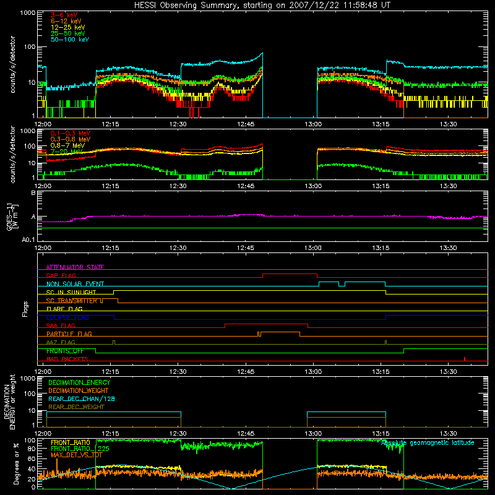Click the 25-50 keV legend entry
This screenshot has height=495, width=495.
coord(68,33)
